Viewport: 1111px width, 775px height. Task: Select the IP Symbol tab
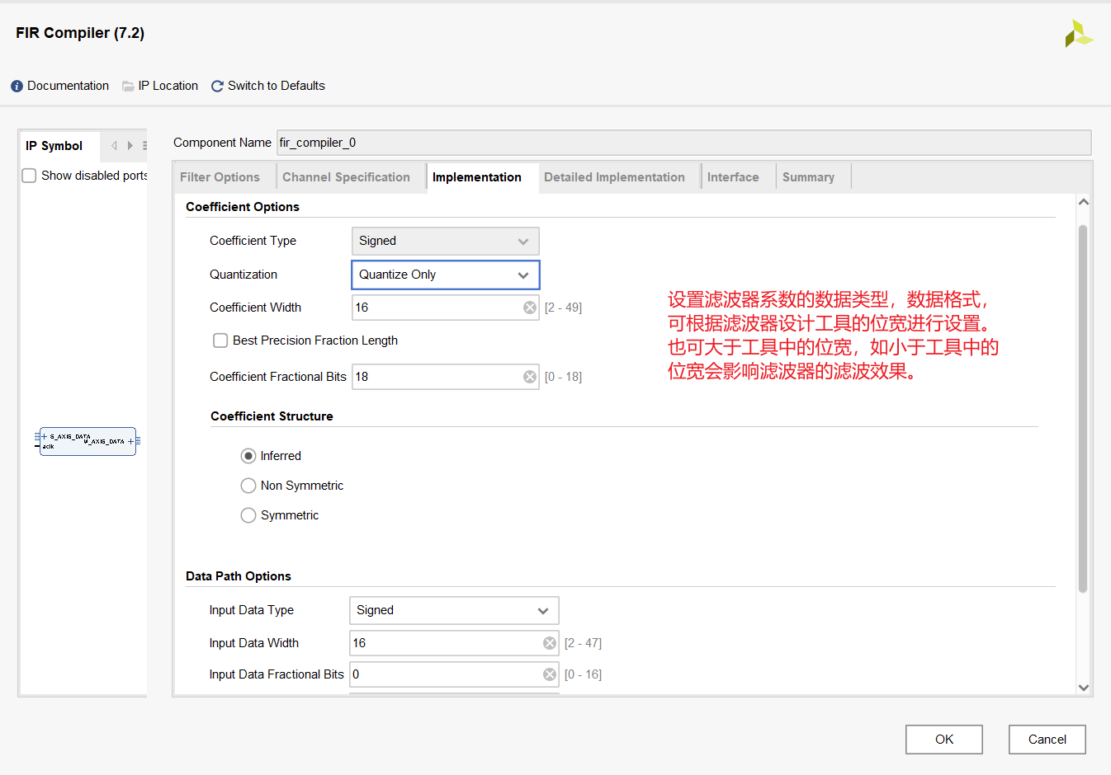click(54, 146)
